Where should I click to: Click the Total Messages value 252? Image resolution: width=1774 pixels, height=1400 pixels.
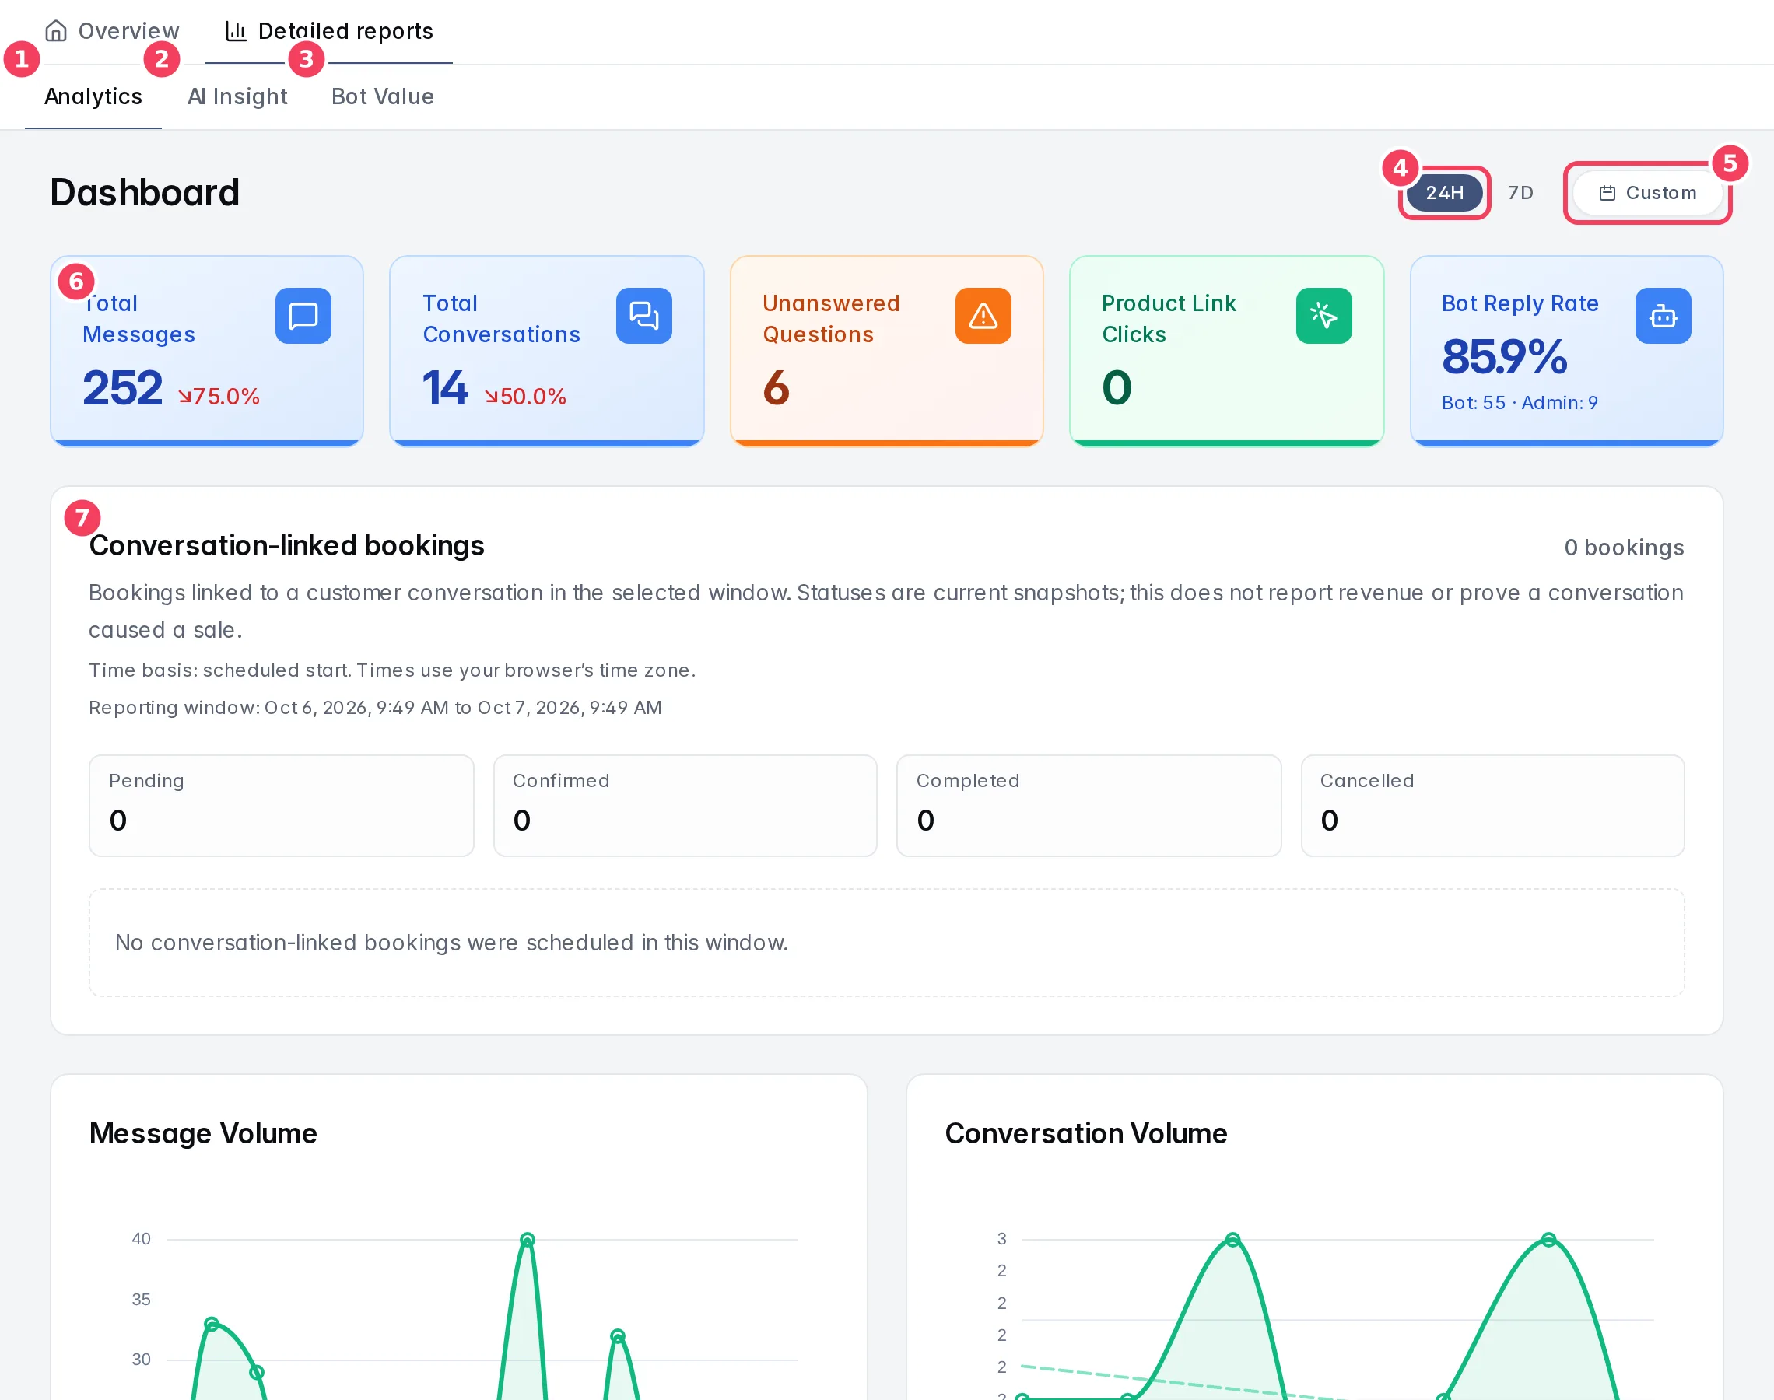[123, 387]
